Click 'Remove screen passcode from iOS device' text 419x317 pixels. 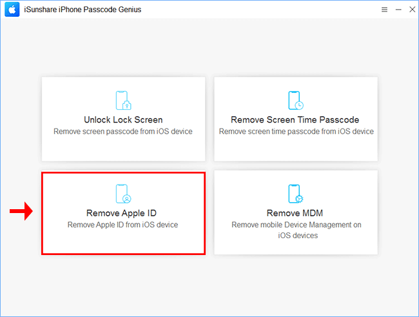click(x=123, y=132)
